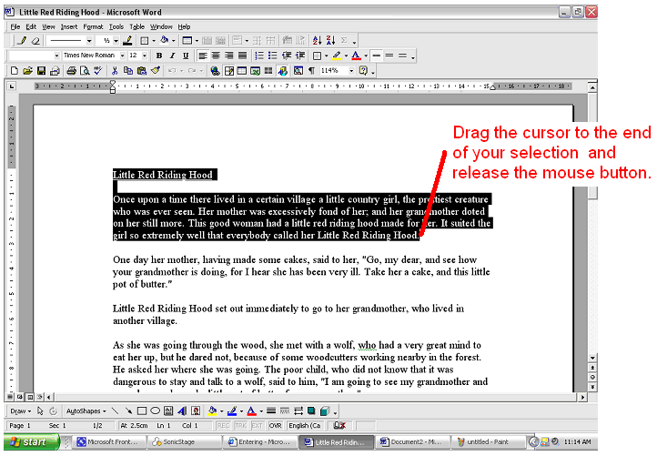Screen dimensions: 657x456
Task: Click the Sort Descending icon
Action: (x=330, y=41)
